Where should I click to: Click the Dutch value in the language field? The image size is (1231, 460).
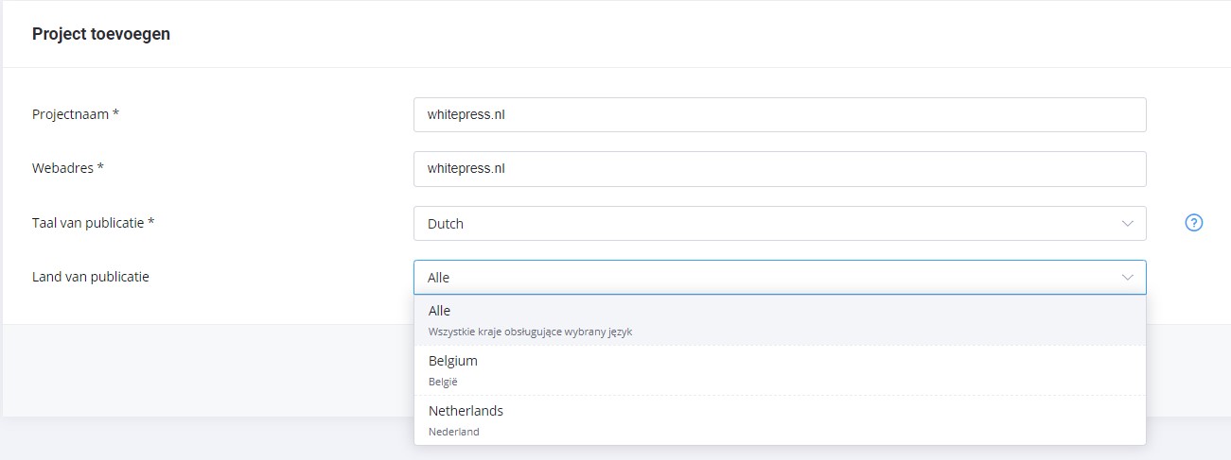[x=446, y=224]
